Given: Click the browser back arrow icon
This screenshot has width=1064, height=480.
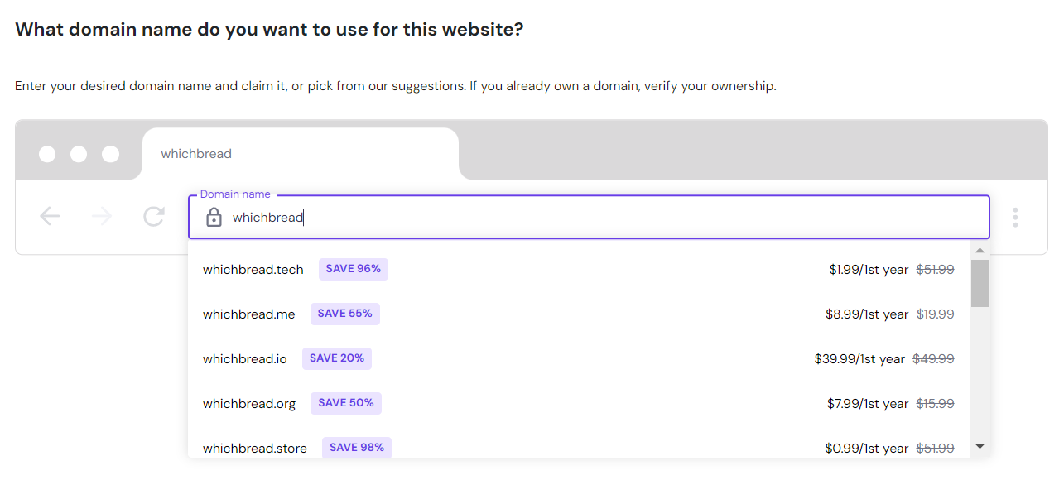Looking at the screenshot, I should point(50,216).
